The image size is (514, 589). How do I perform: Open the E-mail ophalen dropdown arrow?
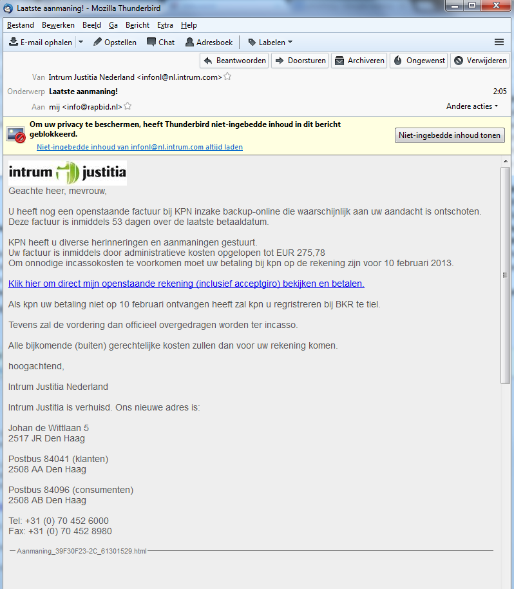(81, 42)
